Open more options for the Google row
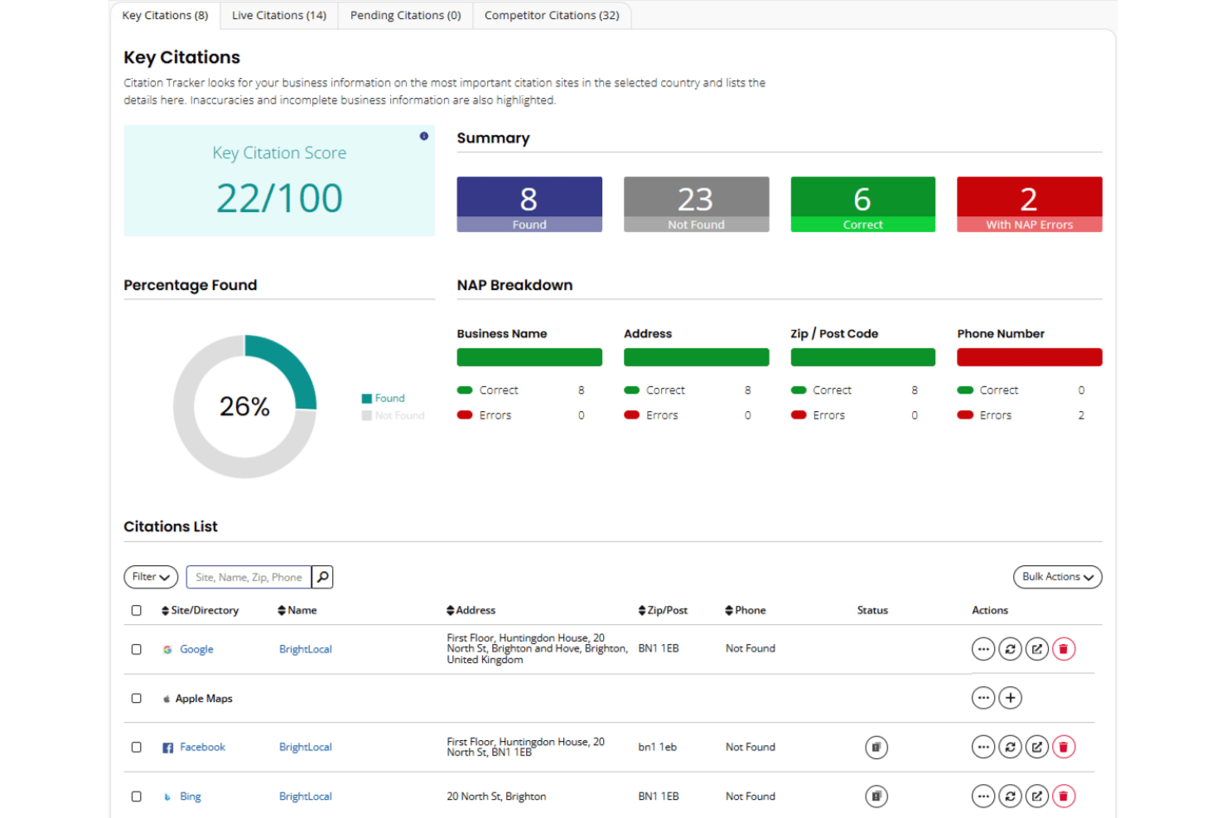The image size is (1226, 818). click(982, 649)
